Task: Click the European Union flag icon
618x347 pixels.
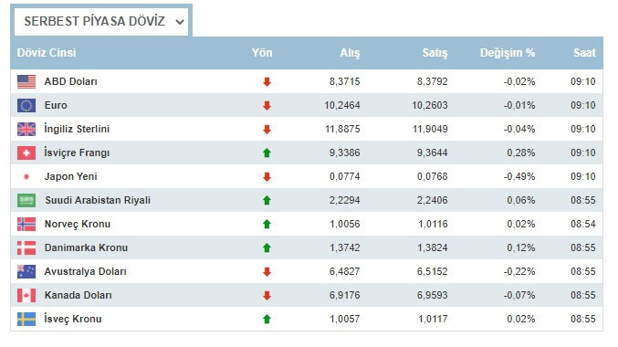Action: 26,106
